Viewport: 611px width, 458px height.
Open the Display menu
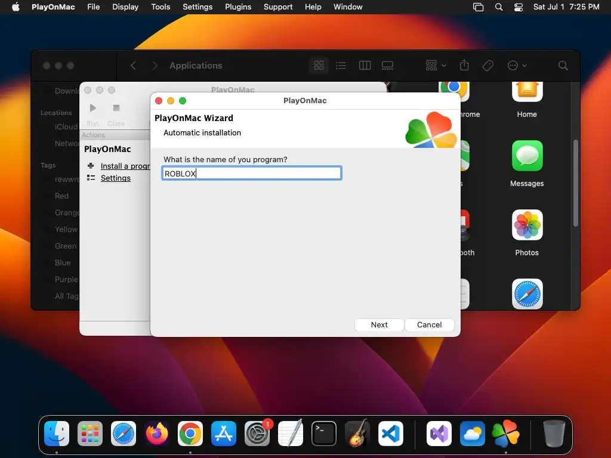click(125, 7)
